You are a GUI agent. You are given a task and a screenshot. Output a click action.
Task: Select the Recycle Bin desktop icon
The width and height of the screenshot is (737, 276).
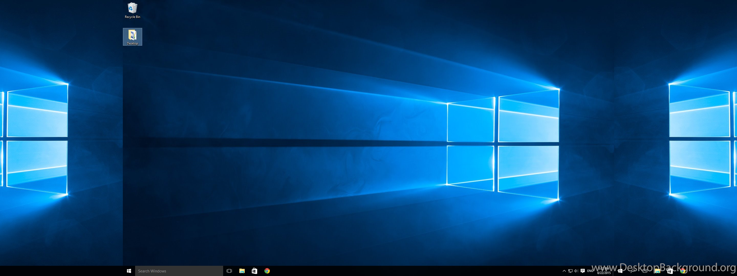(132, 11)
